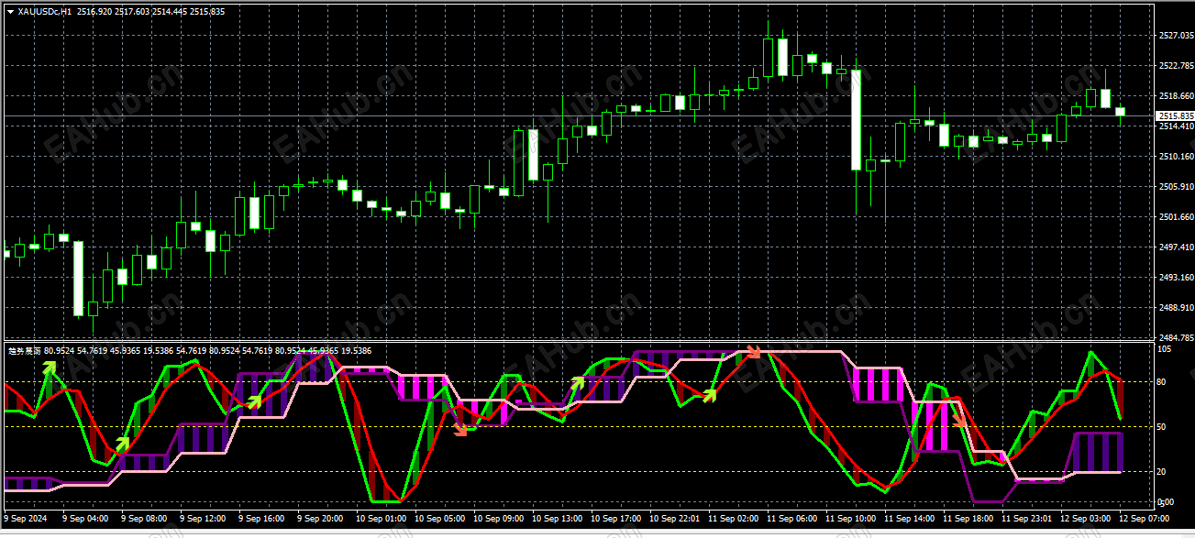Click price axis label 2522.785
This screenshot has height=538, width=1195.
point(1176,66)
